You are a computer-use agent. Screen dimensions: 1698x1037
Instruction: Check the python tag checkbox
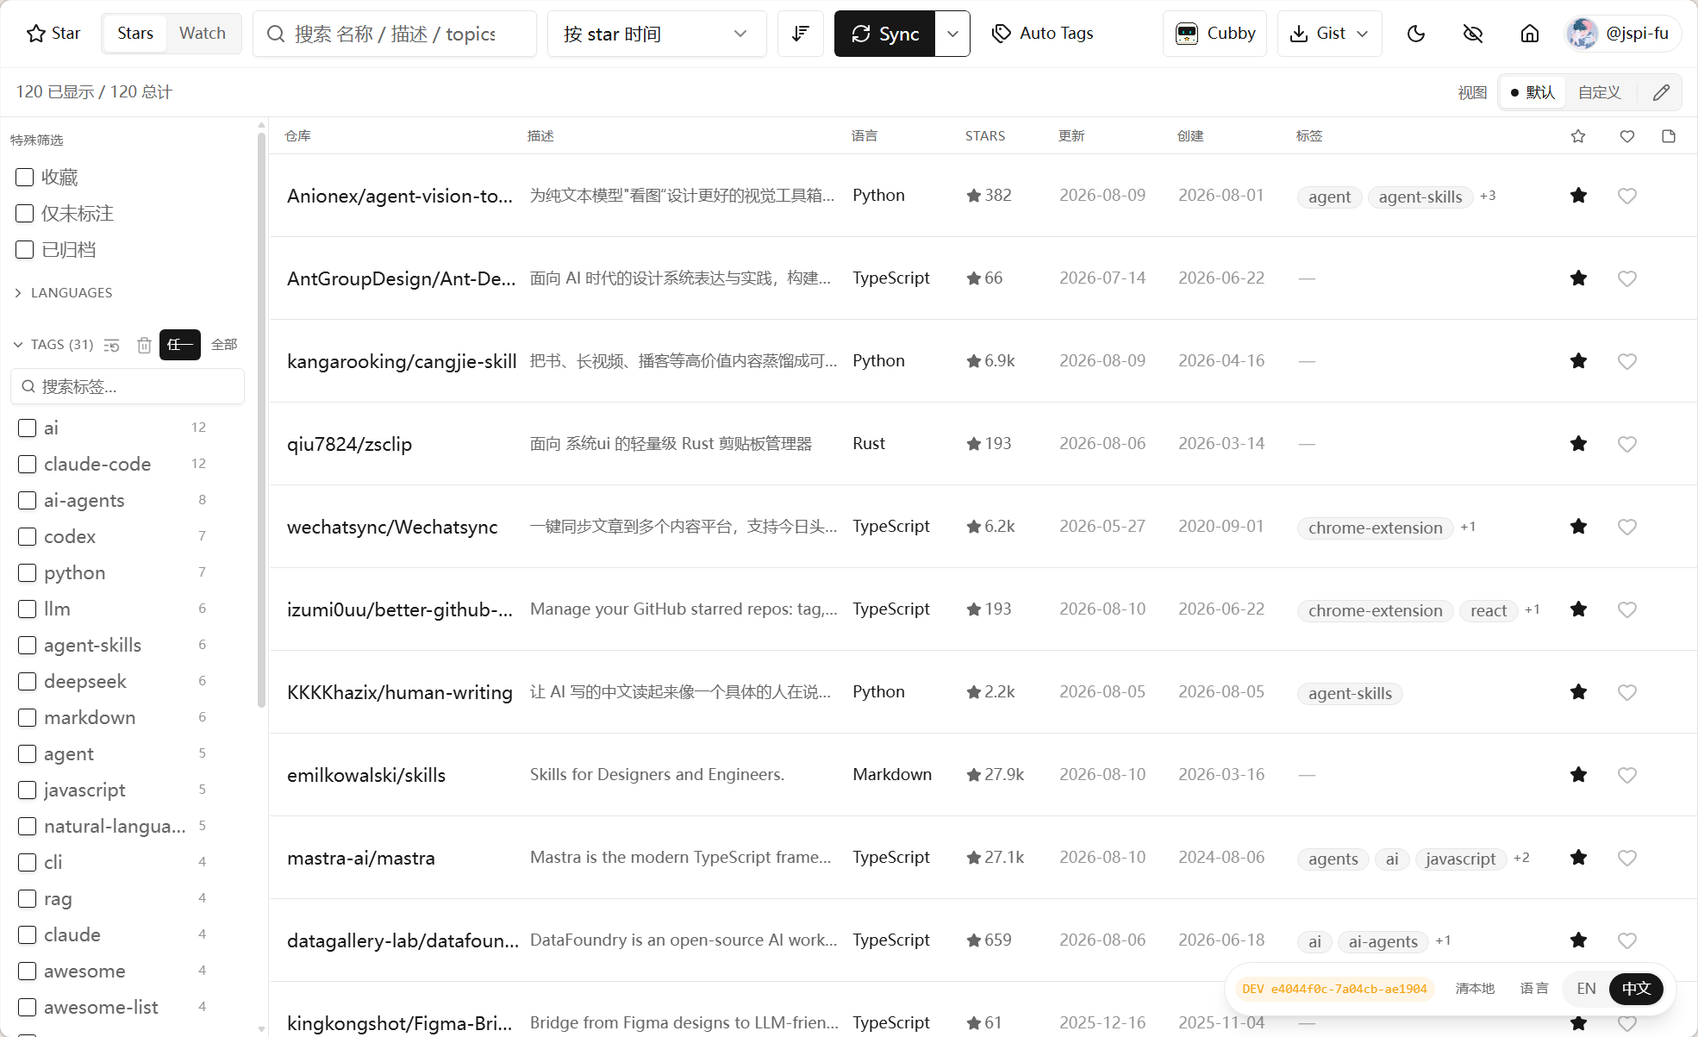[x=28, y=573]
